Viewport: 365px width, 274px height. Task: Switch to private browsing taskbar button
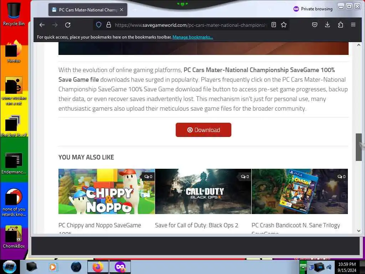point(120,267)
